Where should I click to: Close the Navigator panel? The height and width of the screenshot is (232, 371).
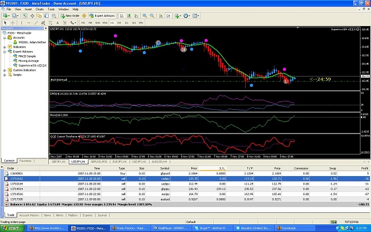point(46,28)
